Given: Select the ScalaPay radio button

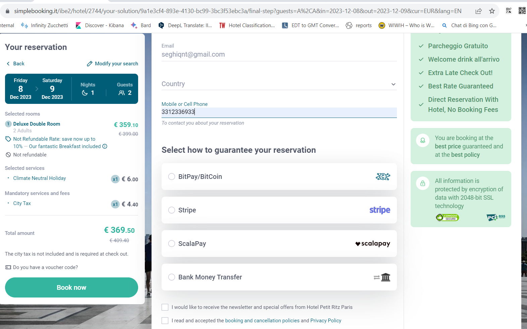Looking at the screenshot, I should coord(172,244).
